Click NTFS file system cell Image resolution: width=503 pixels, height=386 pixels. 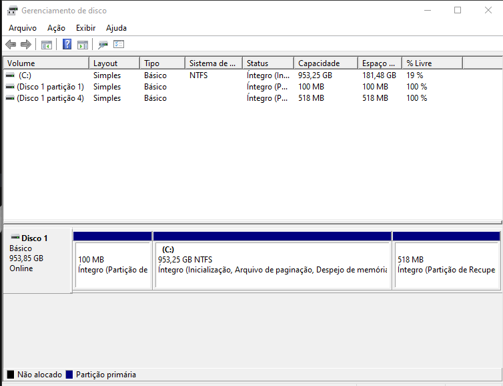[x=199, y=75]
